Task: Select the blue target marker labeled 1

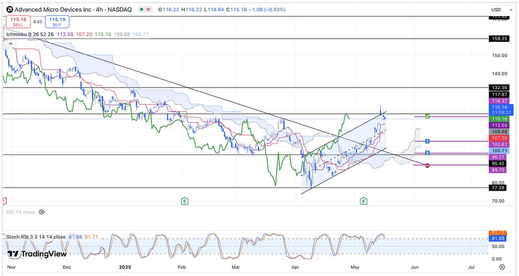Action: coord(427,141)
